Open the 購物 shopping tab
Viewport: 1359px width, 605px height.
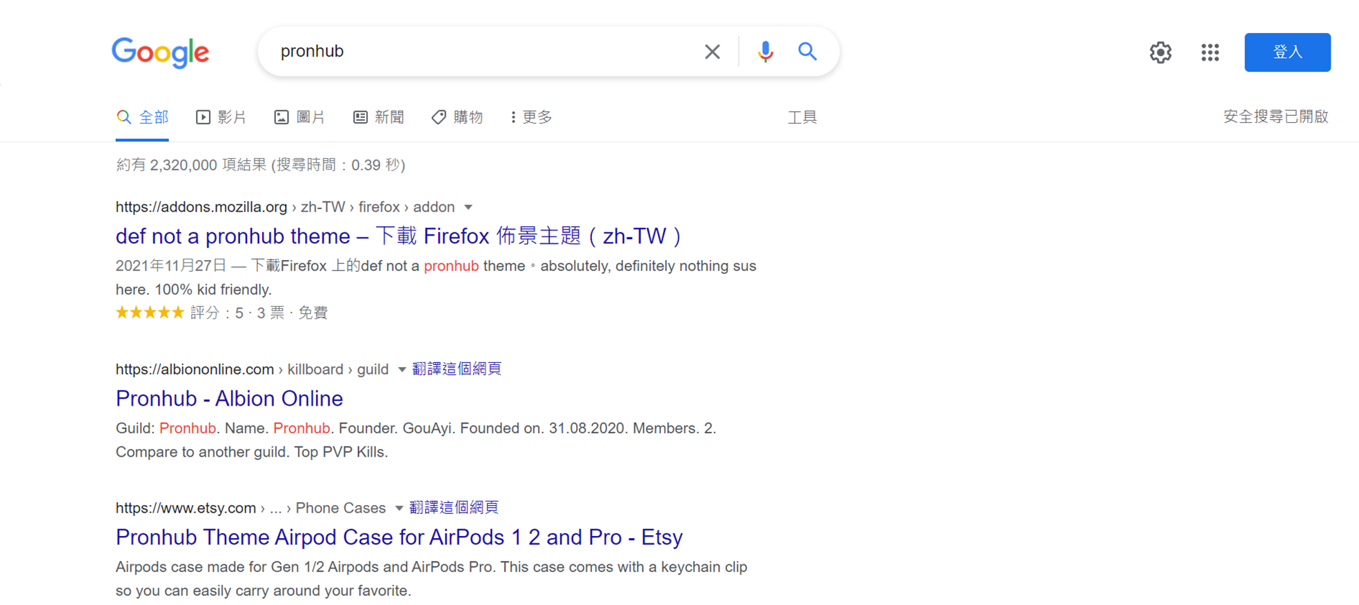pyautogui.click(x=457, y=117)
